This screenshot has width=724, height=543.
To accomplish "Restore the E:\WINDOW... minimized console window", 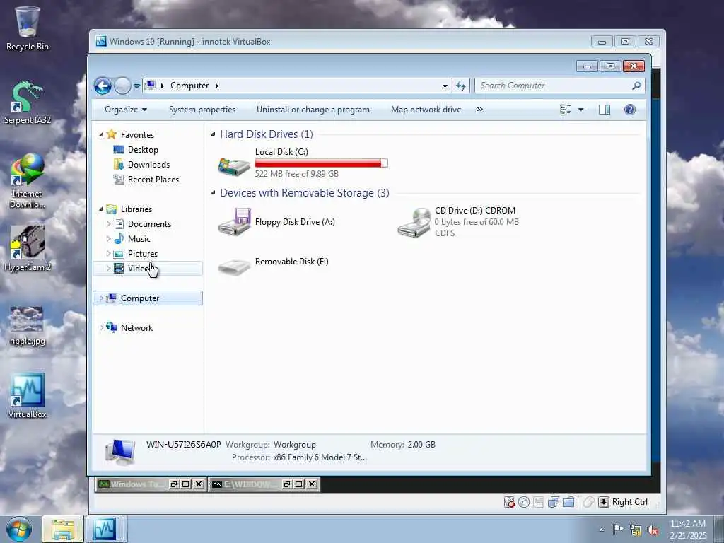I will (x=287, y=484).
